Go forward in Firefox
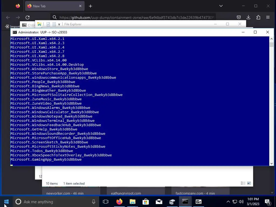Image resolution: width=276 pixels, height=207 pixels. tap(18, 18)
